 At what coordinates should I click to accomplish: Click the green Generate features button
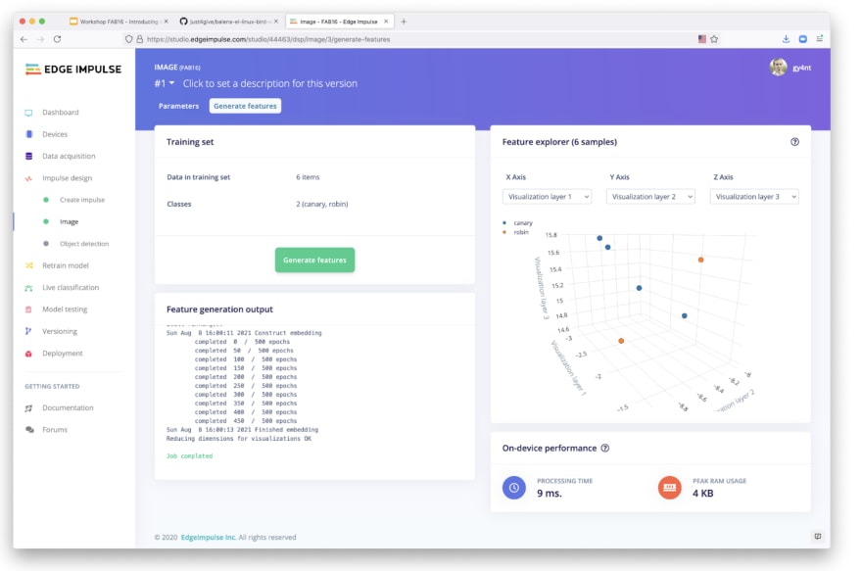tap(314, 260)
